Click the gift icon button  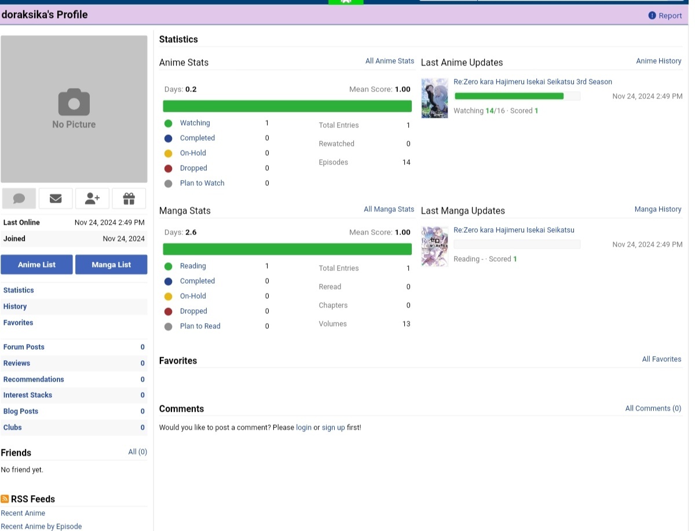(x=129, y=199)
